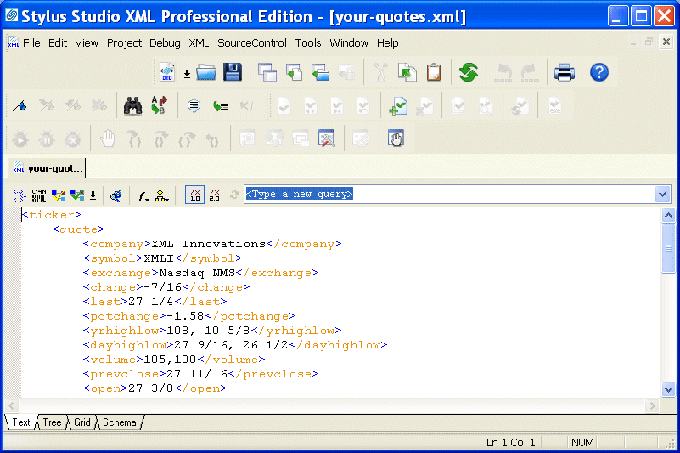Open the function (f) dropdown in the query toolbar
The width and height of the screenshot is (680, 453).
(144, 195)
